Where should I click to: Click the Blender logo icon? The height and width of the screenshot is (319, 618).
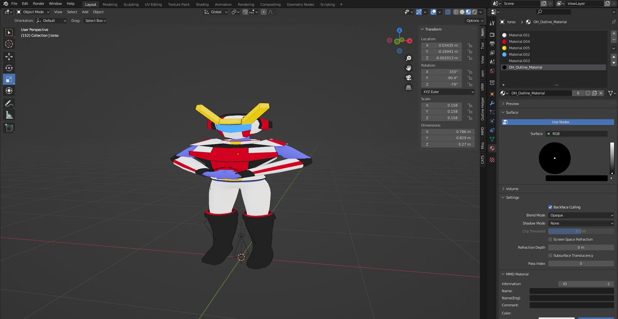click(6, 4)
